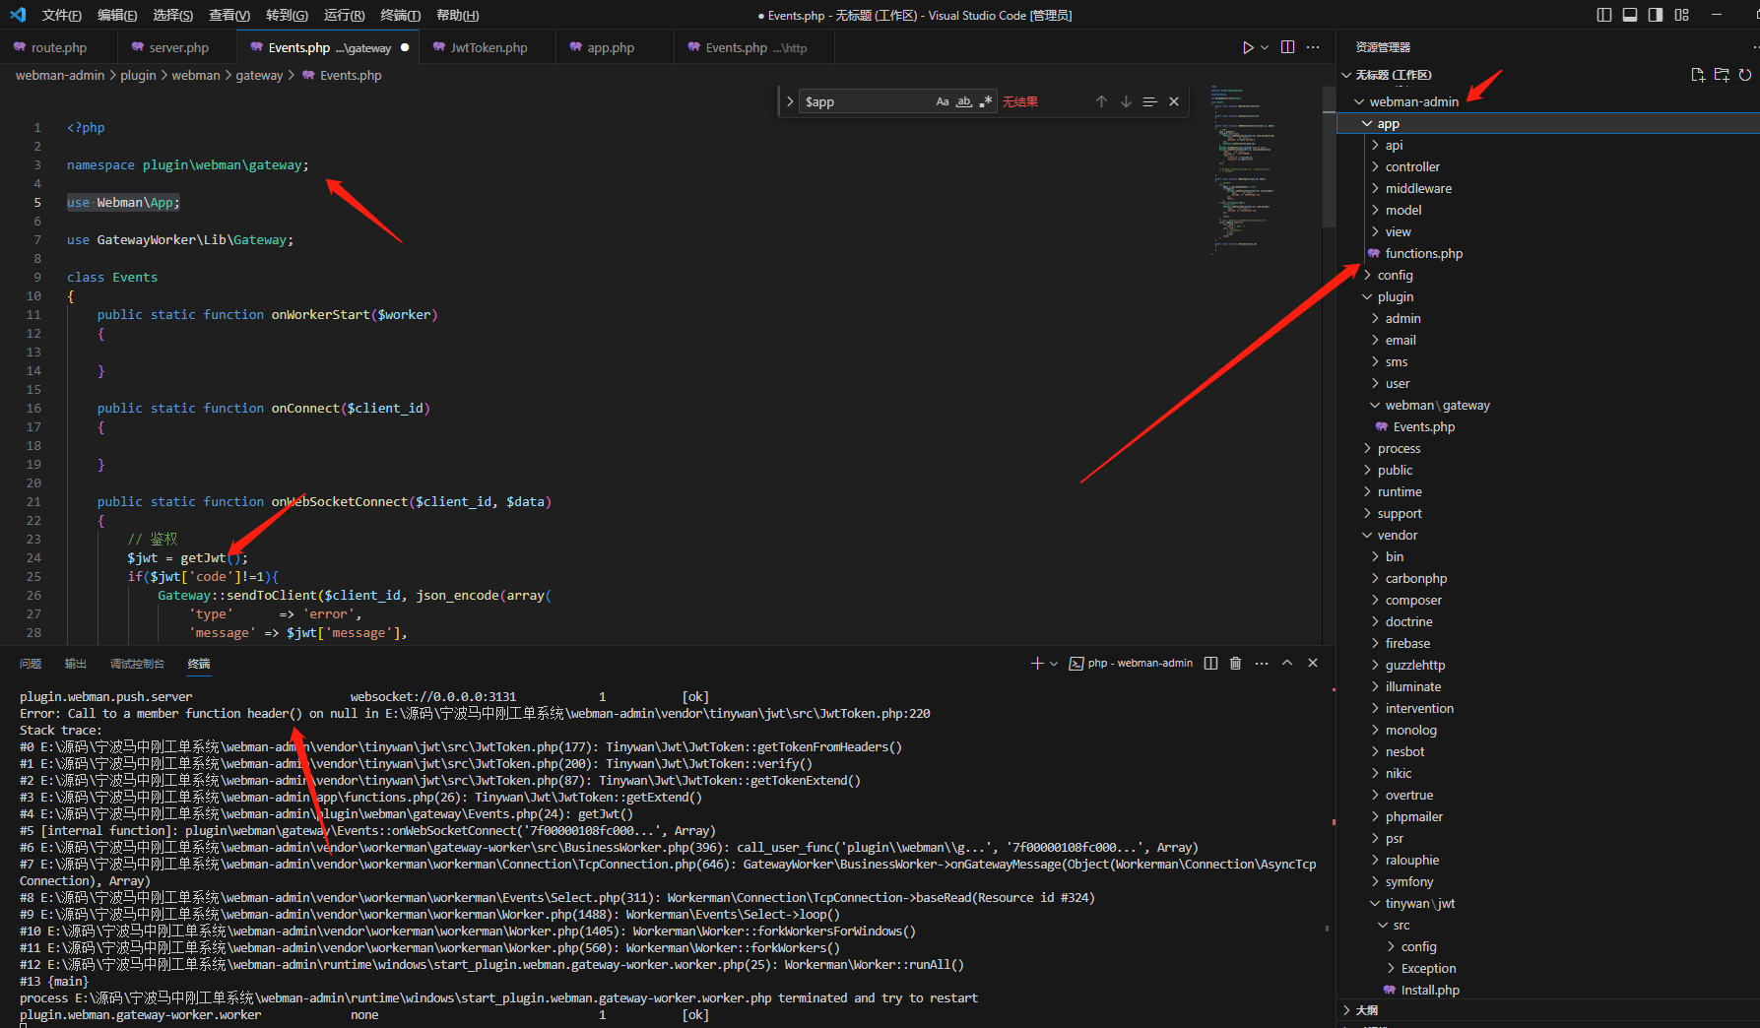Open the 调试控制台 panel tab
Screen dimensions: 1760x1028
click(x=137, y=664)
